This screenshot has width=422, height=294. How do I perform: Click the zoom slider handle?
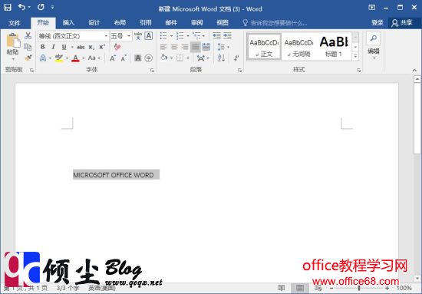pyautogui.click(x=359, y=288)
